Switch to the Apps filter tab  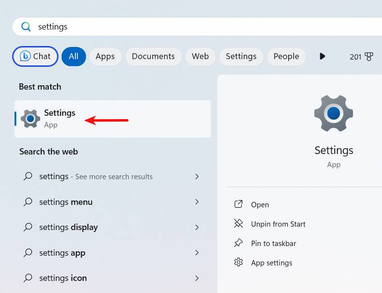click(105, 56)
